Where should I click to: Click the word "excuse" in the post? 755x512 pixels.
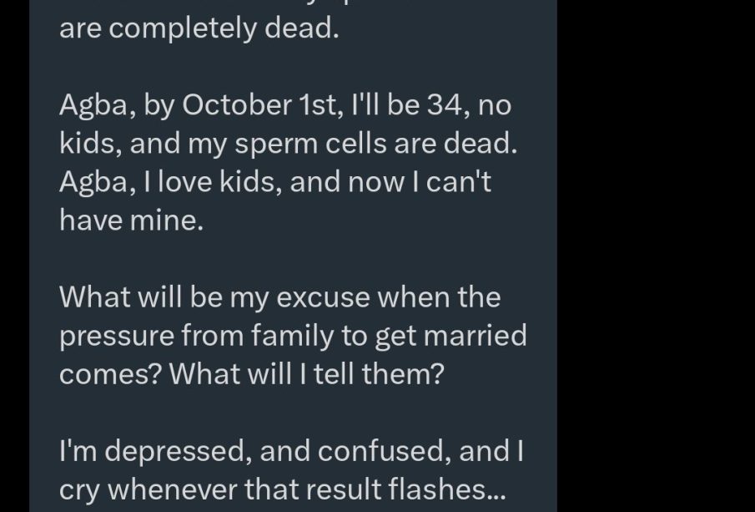[323, 297]
